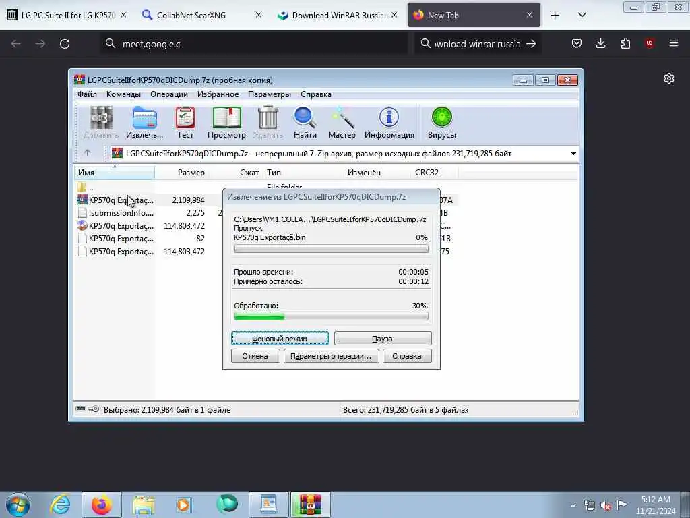Click the Пауза button
The height and width of the screenshot is (518, 690).
[x=383, y=339]
